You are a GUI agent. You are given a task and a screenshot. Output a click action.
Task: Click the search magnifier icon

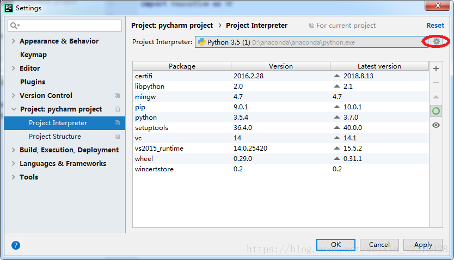pyautogui.click(x=15, y=26)
